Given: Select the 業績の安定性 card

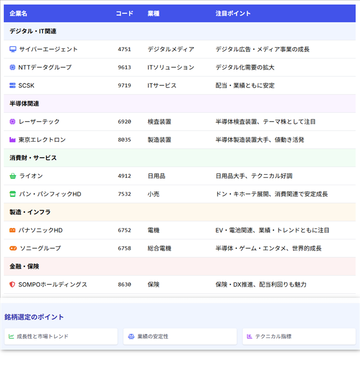Looking at the screenshot, I should 180,336.
